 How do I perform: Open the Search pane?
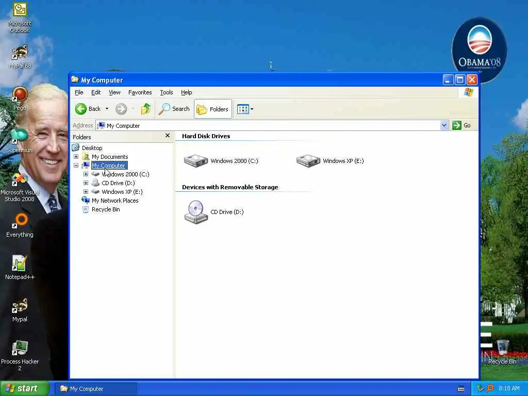pyautogui.click(x=174, y=109)
